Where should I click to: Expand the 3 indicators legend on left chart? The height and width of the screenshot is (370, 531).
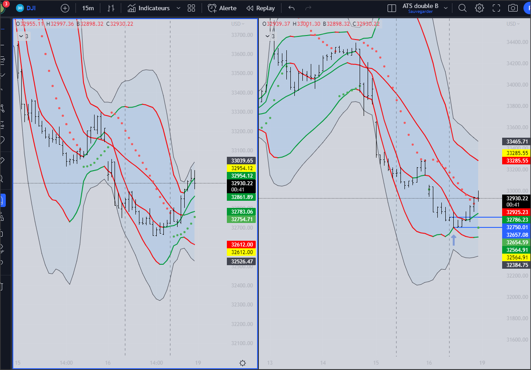click(24, 36)
